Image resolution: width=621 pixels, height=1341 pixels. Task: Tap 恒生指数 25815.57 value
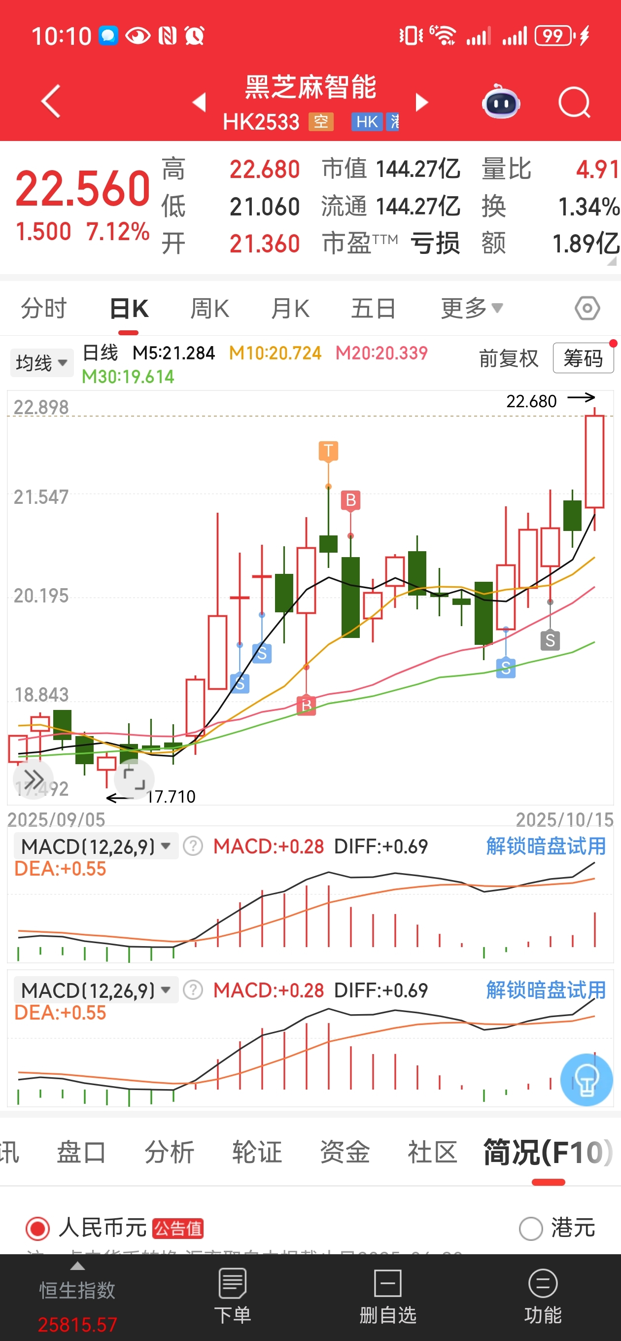(77, 1324)
